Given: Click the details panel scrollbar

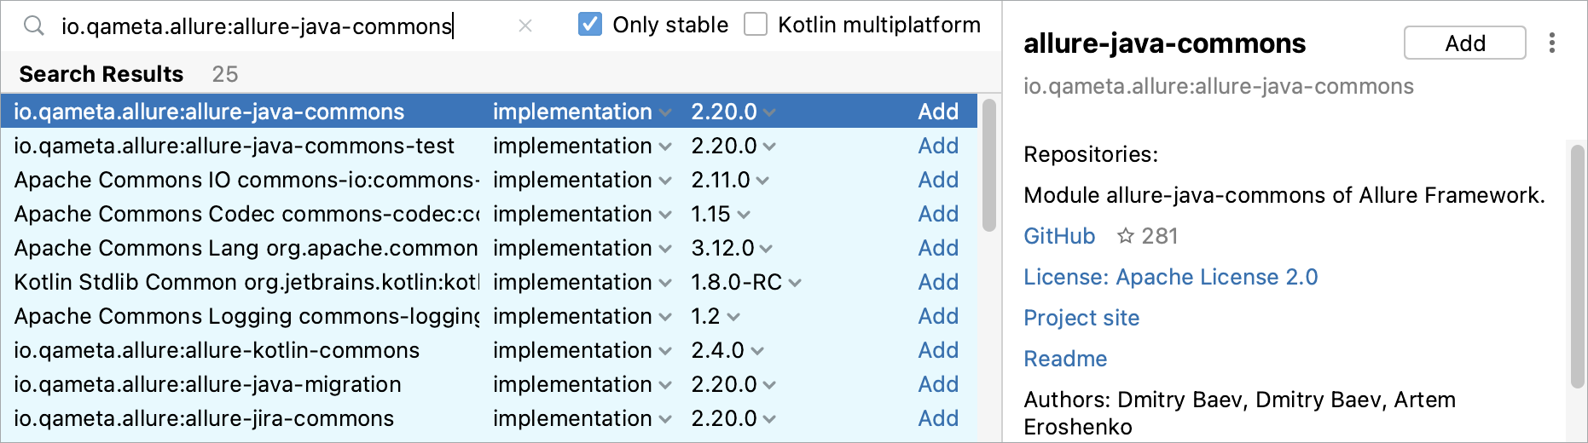Looking at the screenshot, I should click(x=1577, y=267).
